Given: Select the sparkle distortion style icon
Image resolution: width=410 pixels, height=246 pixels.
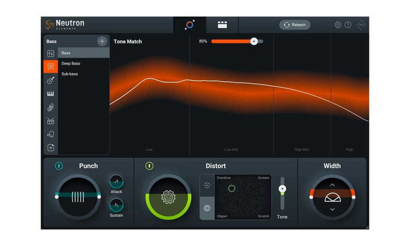Looking at the screenshot, I should pyautogui.click(x=207, y=185).
